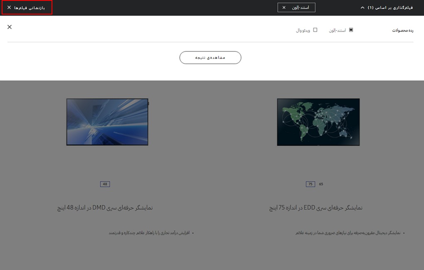Click the استند-الون checkbox label text
The image size is (424, 270).
click(337, 30)
